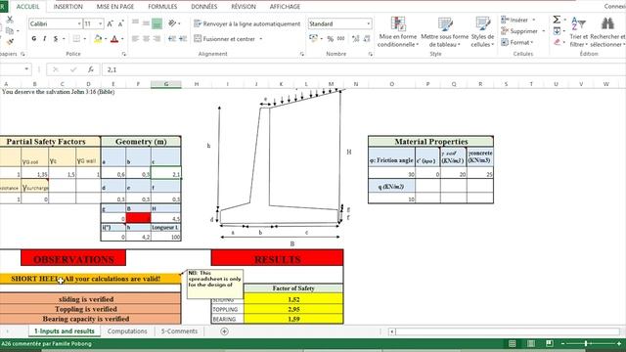The height and width of the screenshot is (352, 626).
Task: Toggle underline formatting (S)
Action: [x=56, y=39]
